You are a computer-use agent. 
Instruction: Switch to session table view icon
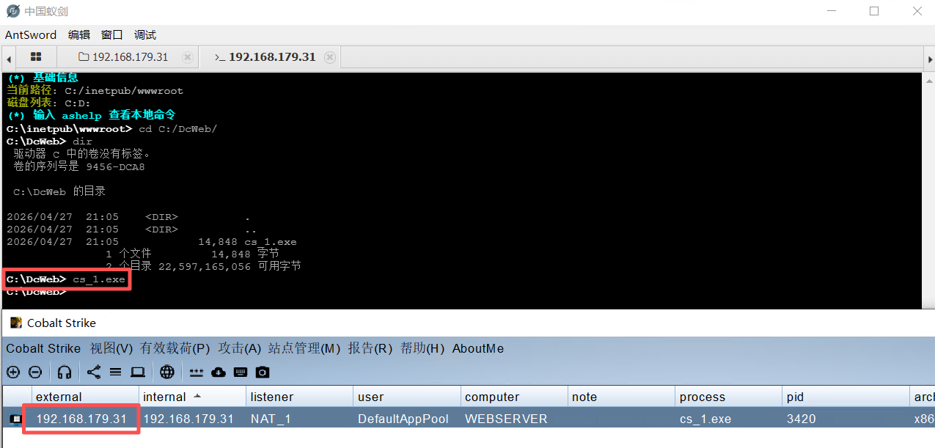115,372
